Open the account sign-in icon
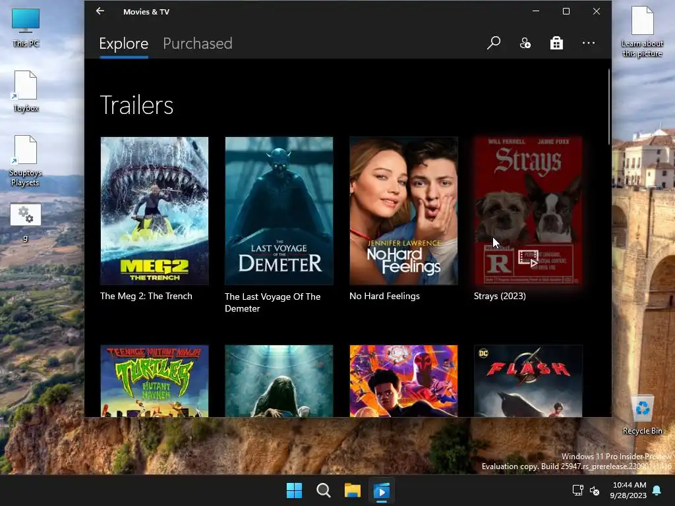Image resolution: width=675 pixels, height=506 pixels. 525,43
